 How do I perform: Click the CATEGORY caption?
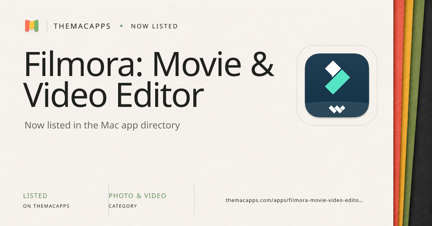(123, 206)
